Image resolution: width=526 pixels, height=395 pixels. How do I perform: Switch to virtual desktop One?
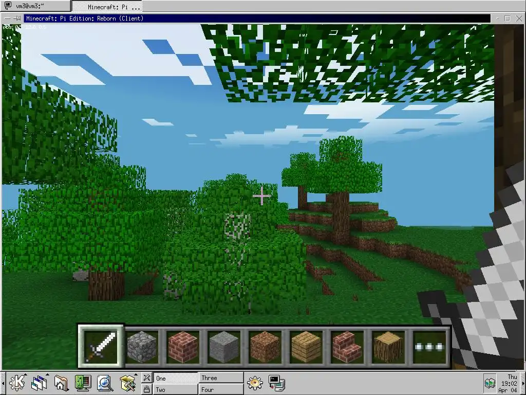pos(176,378)
